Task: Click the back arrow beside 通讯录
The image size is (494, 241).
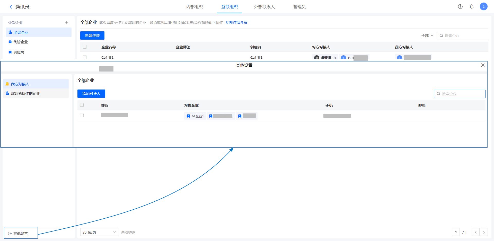Action: [11, 7]
